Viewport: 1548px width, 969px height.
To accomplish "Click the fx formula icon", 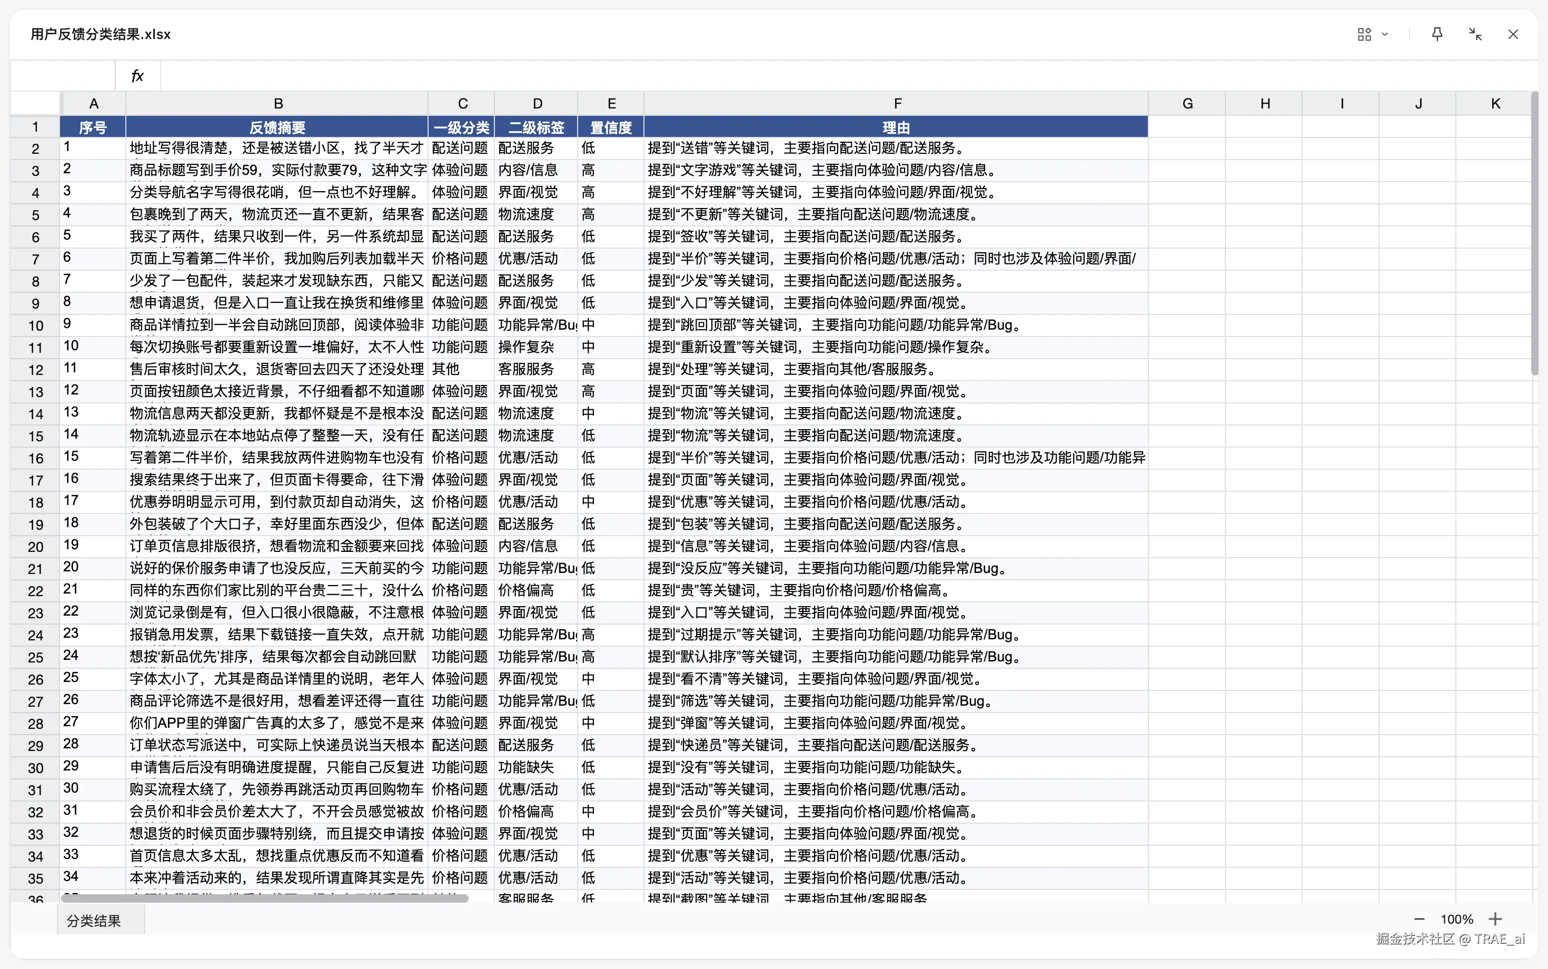I will click(x=137, y=76).
